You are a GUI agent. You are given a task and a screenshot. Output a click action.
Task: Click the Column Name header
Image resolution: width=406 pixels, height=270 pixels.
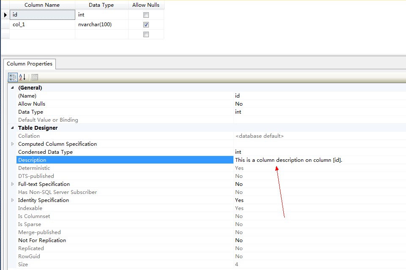[42, 5]
